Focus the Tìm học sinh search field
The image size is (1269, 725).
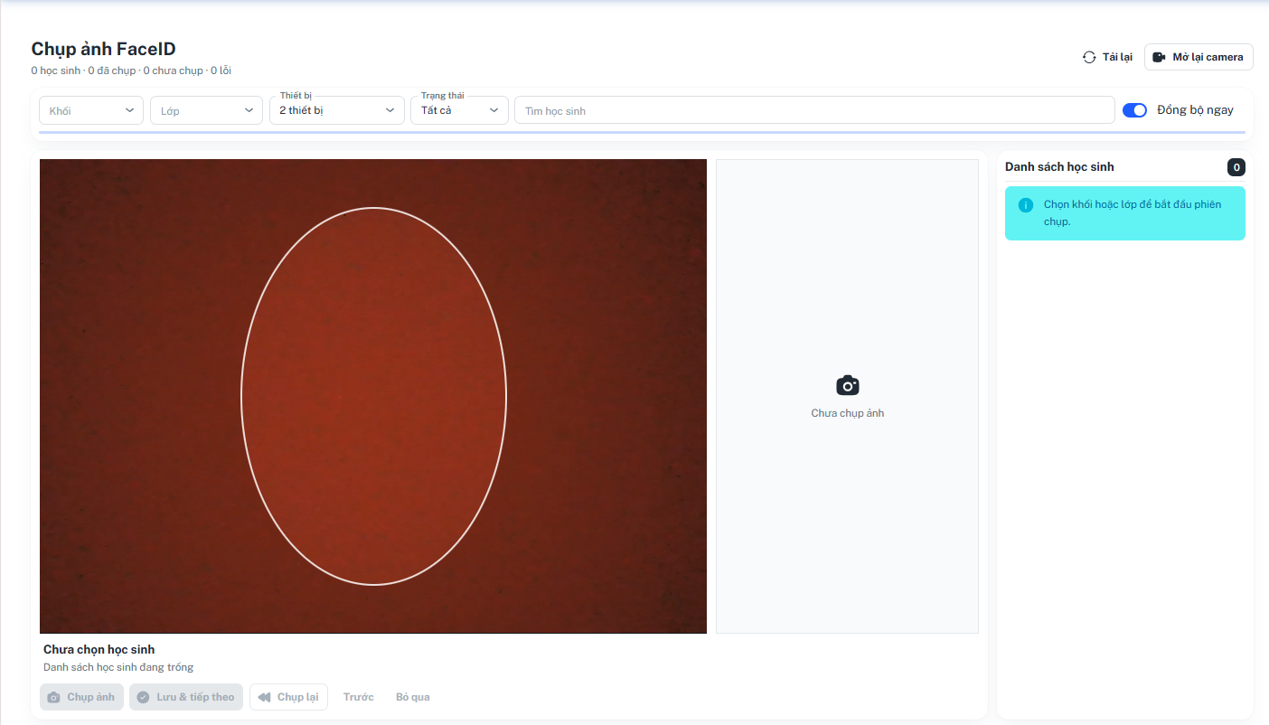pyautogui.click(x=814, y=110)
